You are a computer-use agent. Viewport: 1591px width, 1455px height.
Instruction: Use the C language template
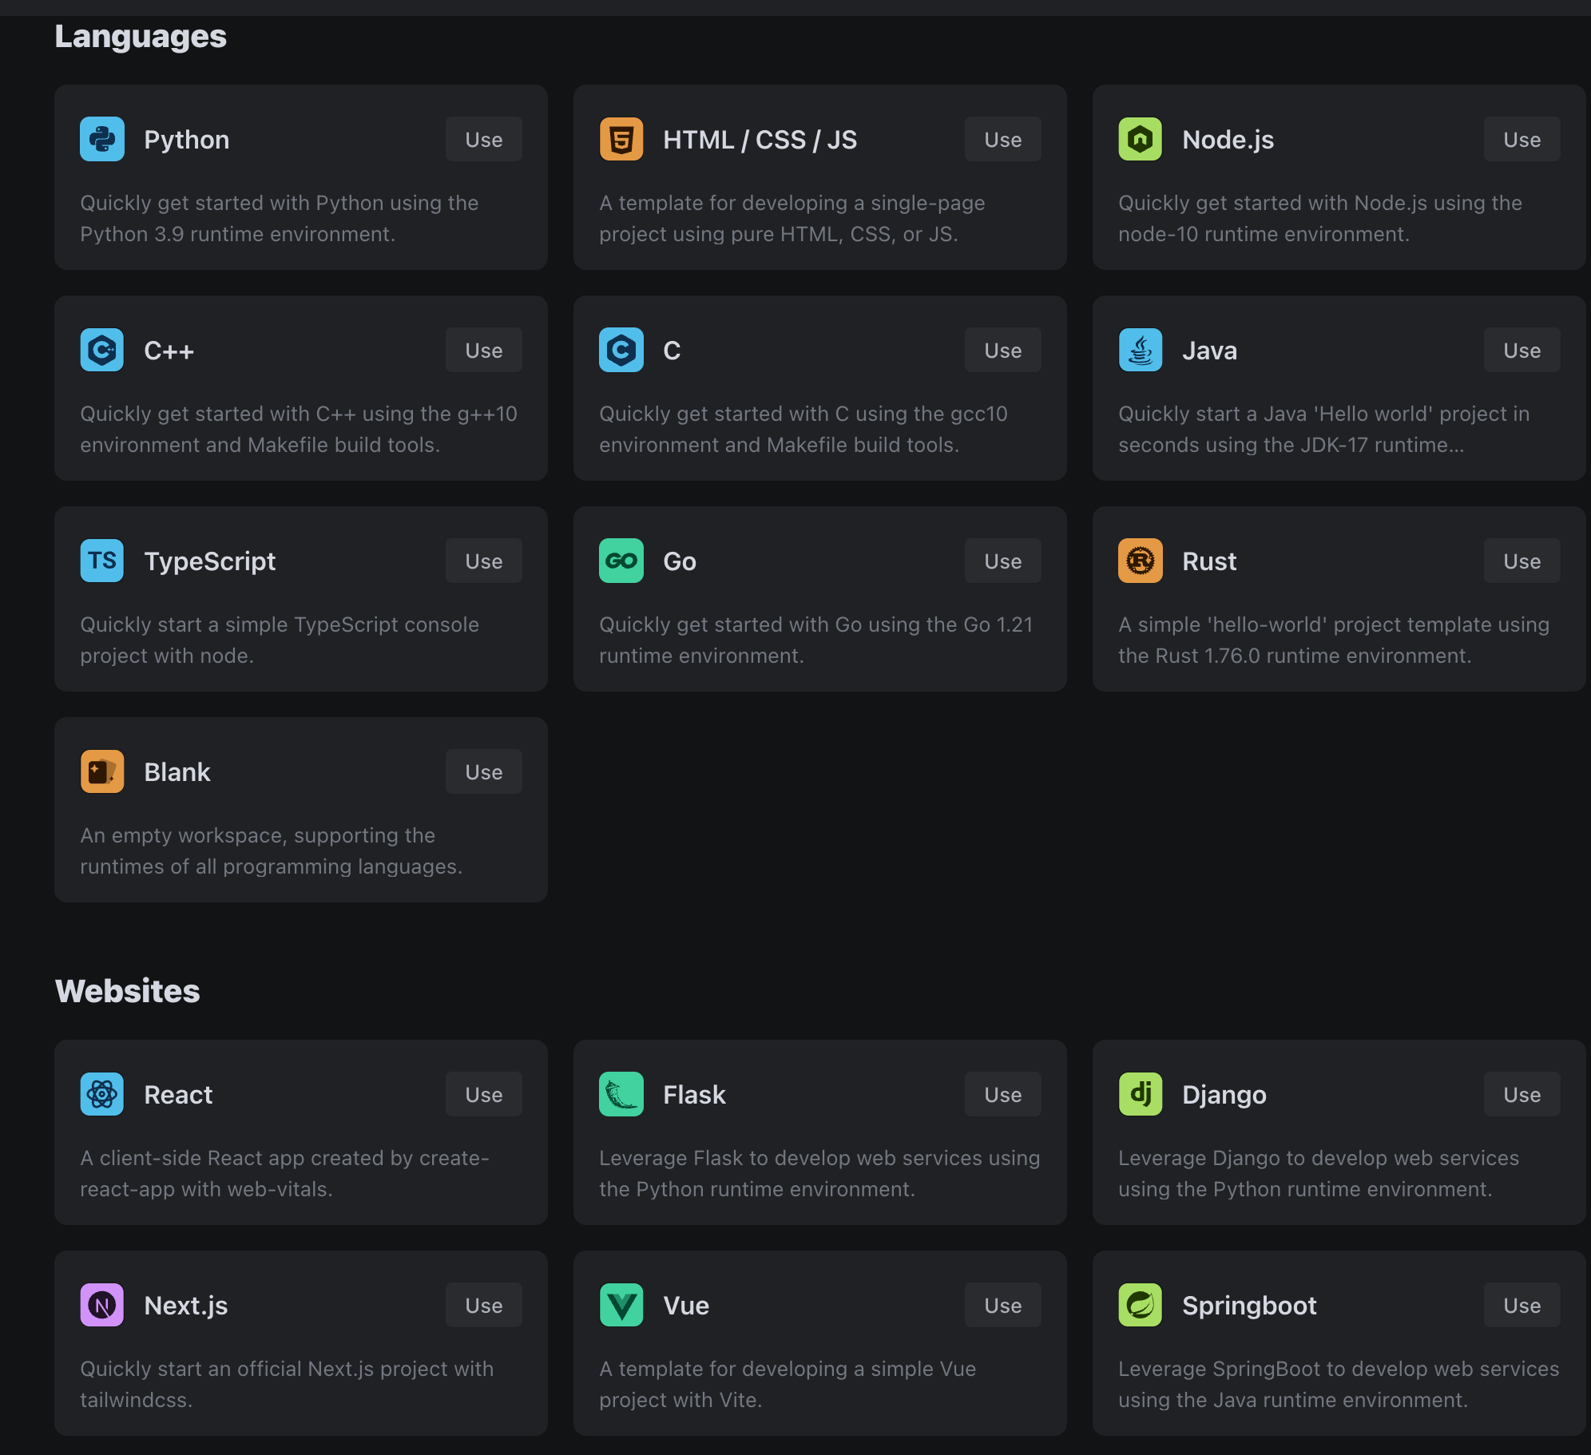tap(1003, 350)
